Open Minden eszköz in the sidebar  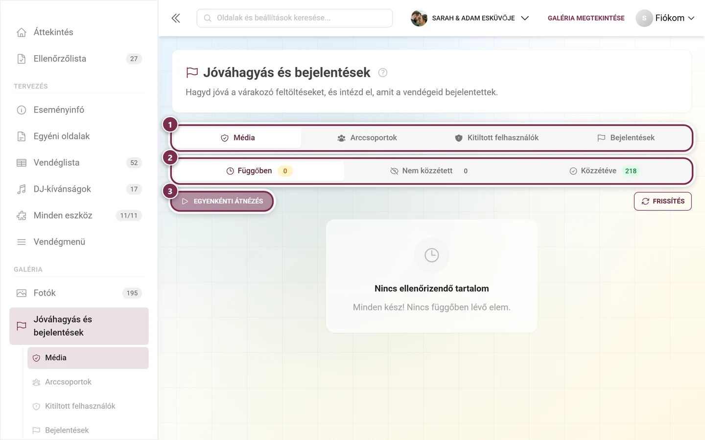(79, 216)
